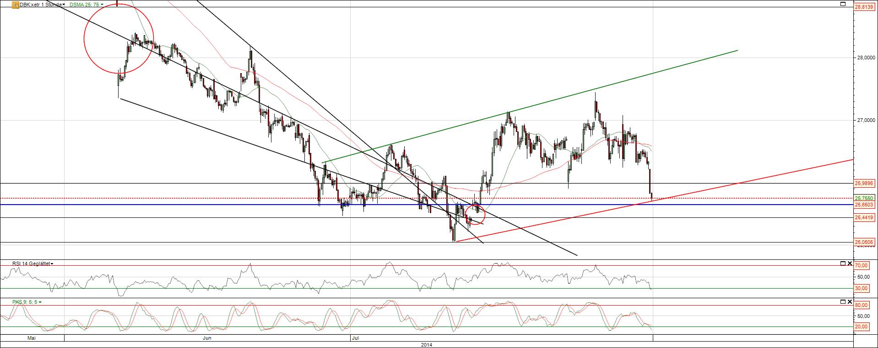
Task: Click the 25,9896 horizontal level label
Action: point(865,183)
